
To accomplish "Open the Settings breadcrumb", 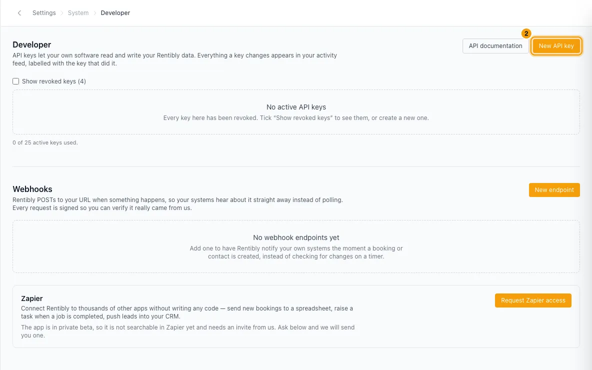I will click(x=44, y=13).
